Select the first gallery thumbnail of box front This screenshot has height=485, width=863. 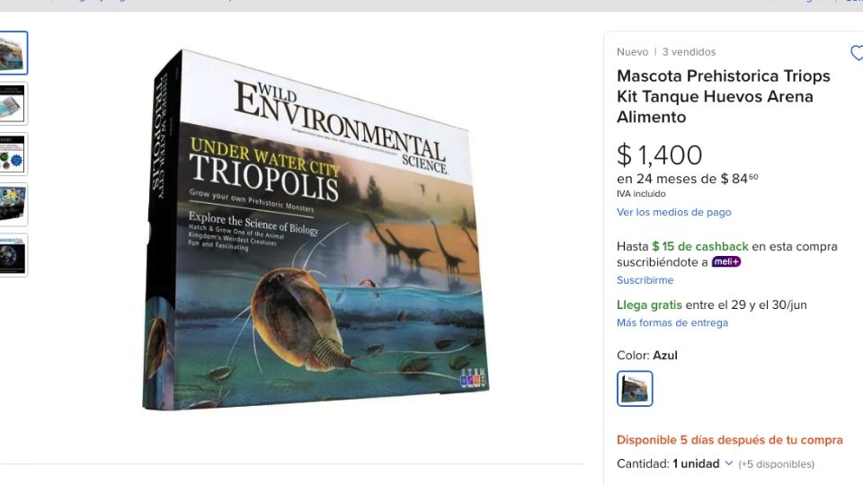tap(13, 53)
